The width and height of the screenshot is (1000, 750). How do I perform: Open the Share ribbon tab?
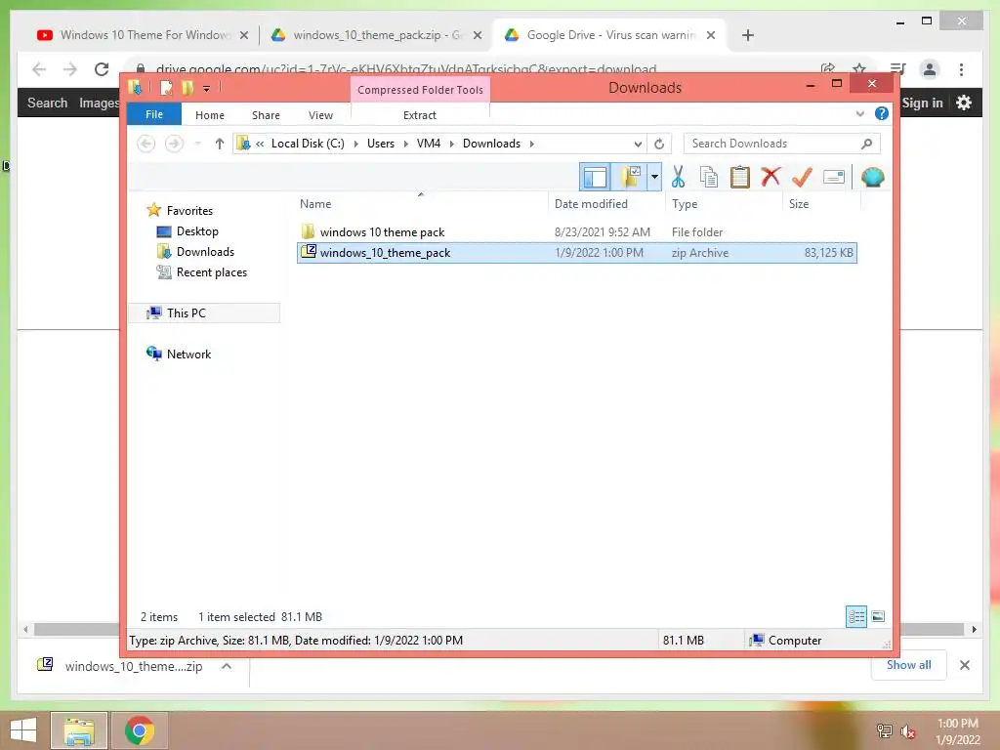point(266,115)
